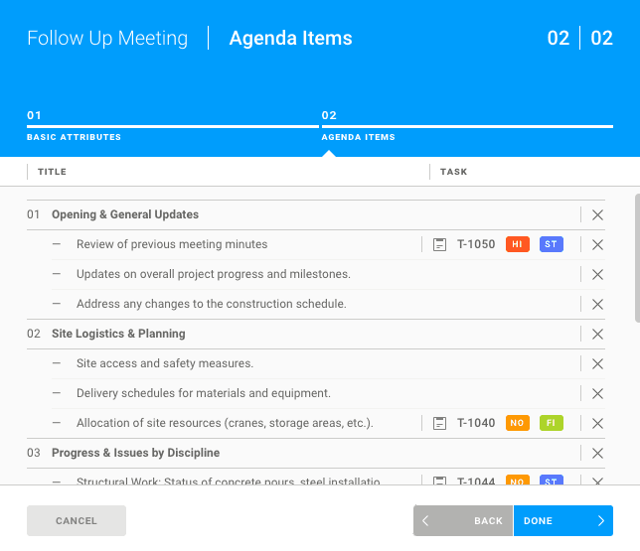Click the orange HI priority badge

click(518, 244)
